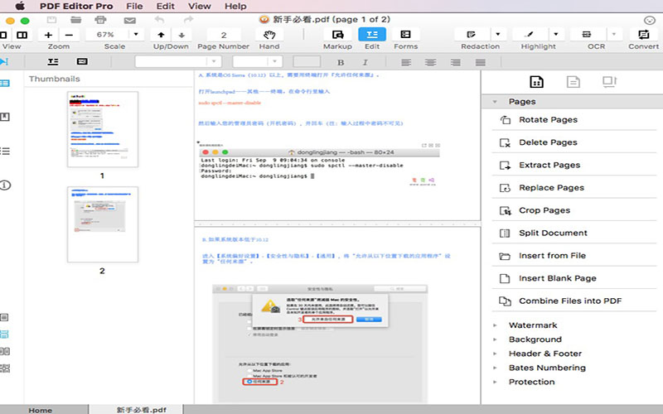
Task: Toggle bold formatting
Action: point(341,62)
